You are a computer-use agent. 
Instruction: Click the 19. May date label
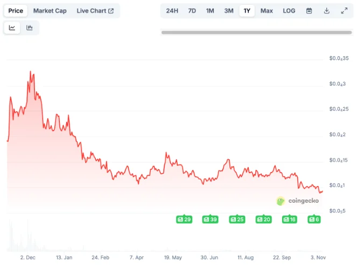click(173, 257)
